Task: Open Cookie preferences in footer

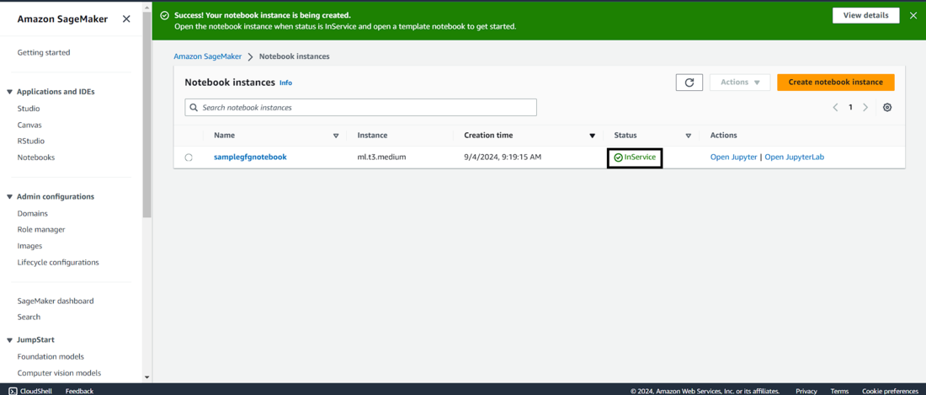Action: [x=891, y=391]
